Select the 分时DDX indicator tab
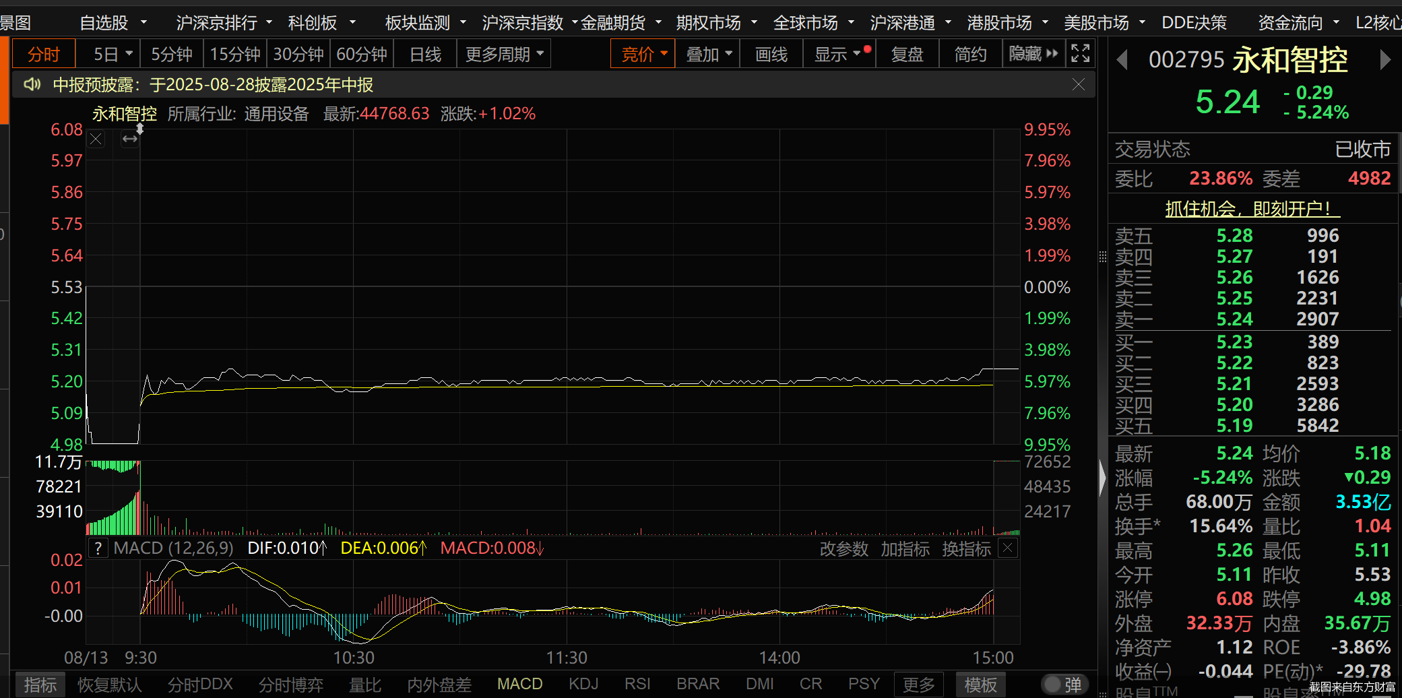This screenshot has height=698, width=1402. point(200,685)
